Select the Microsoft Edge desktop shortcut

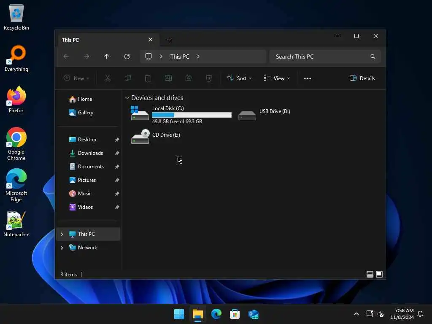[16, 185]
